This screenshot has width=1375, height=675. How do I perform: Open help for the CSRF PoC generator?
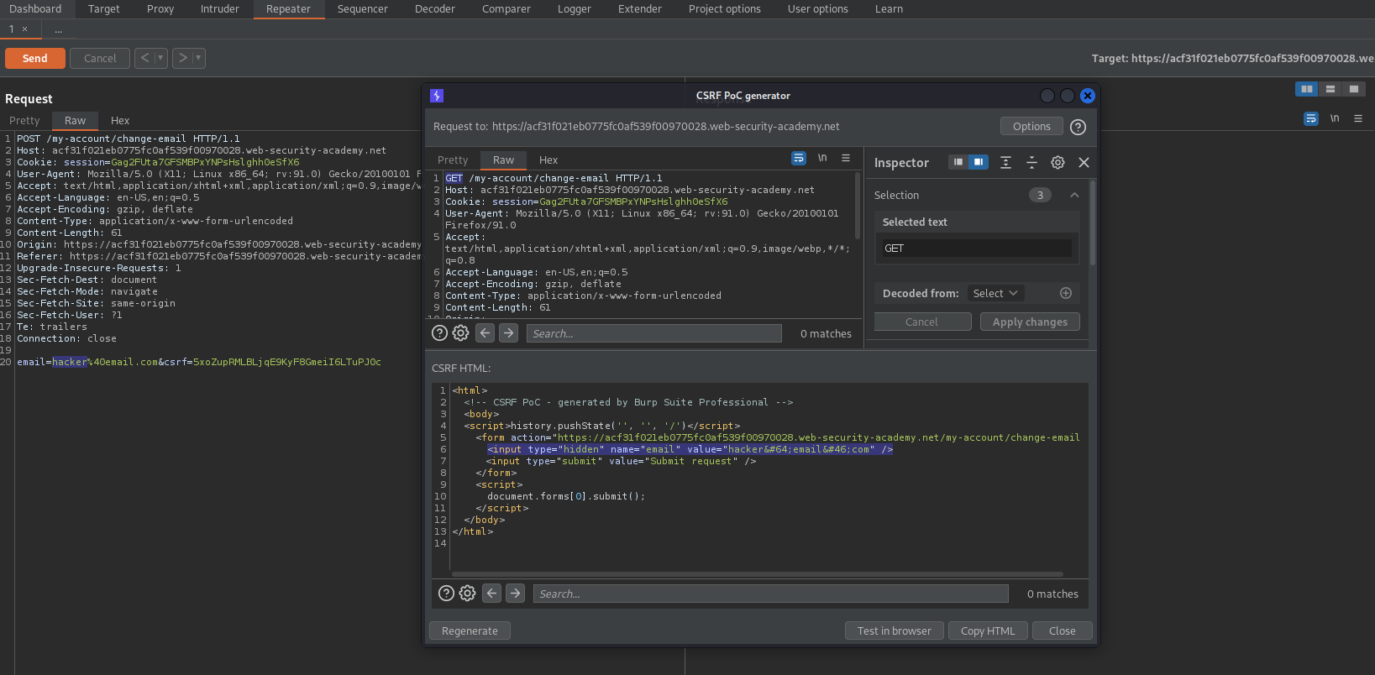point(1078,127)
